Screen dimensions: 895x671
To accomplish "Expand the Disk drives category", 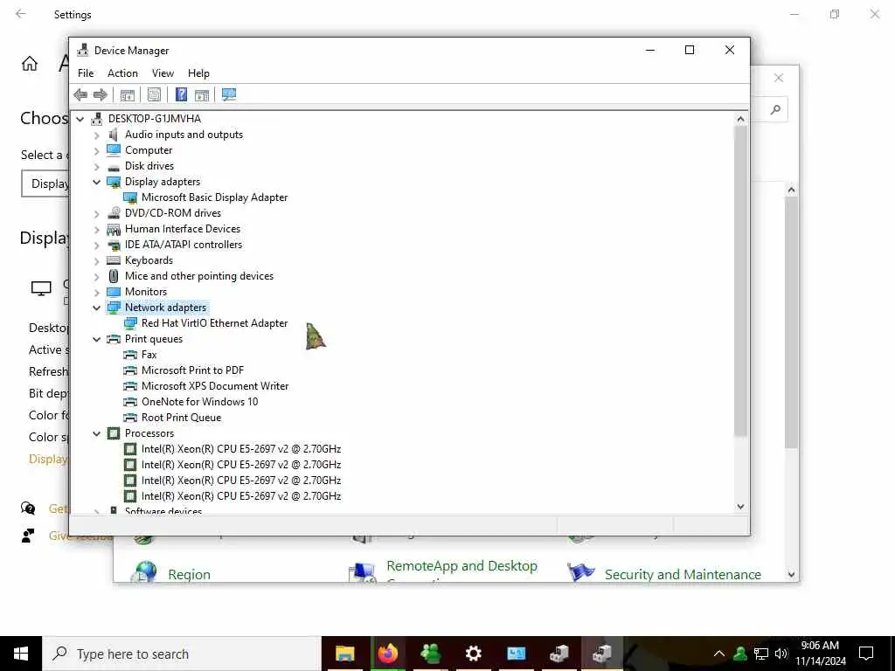I will click(x=96, y=167).
